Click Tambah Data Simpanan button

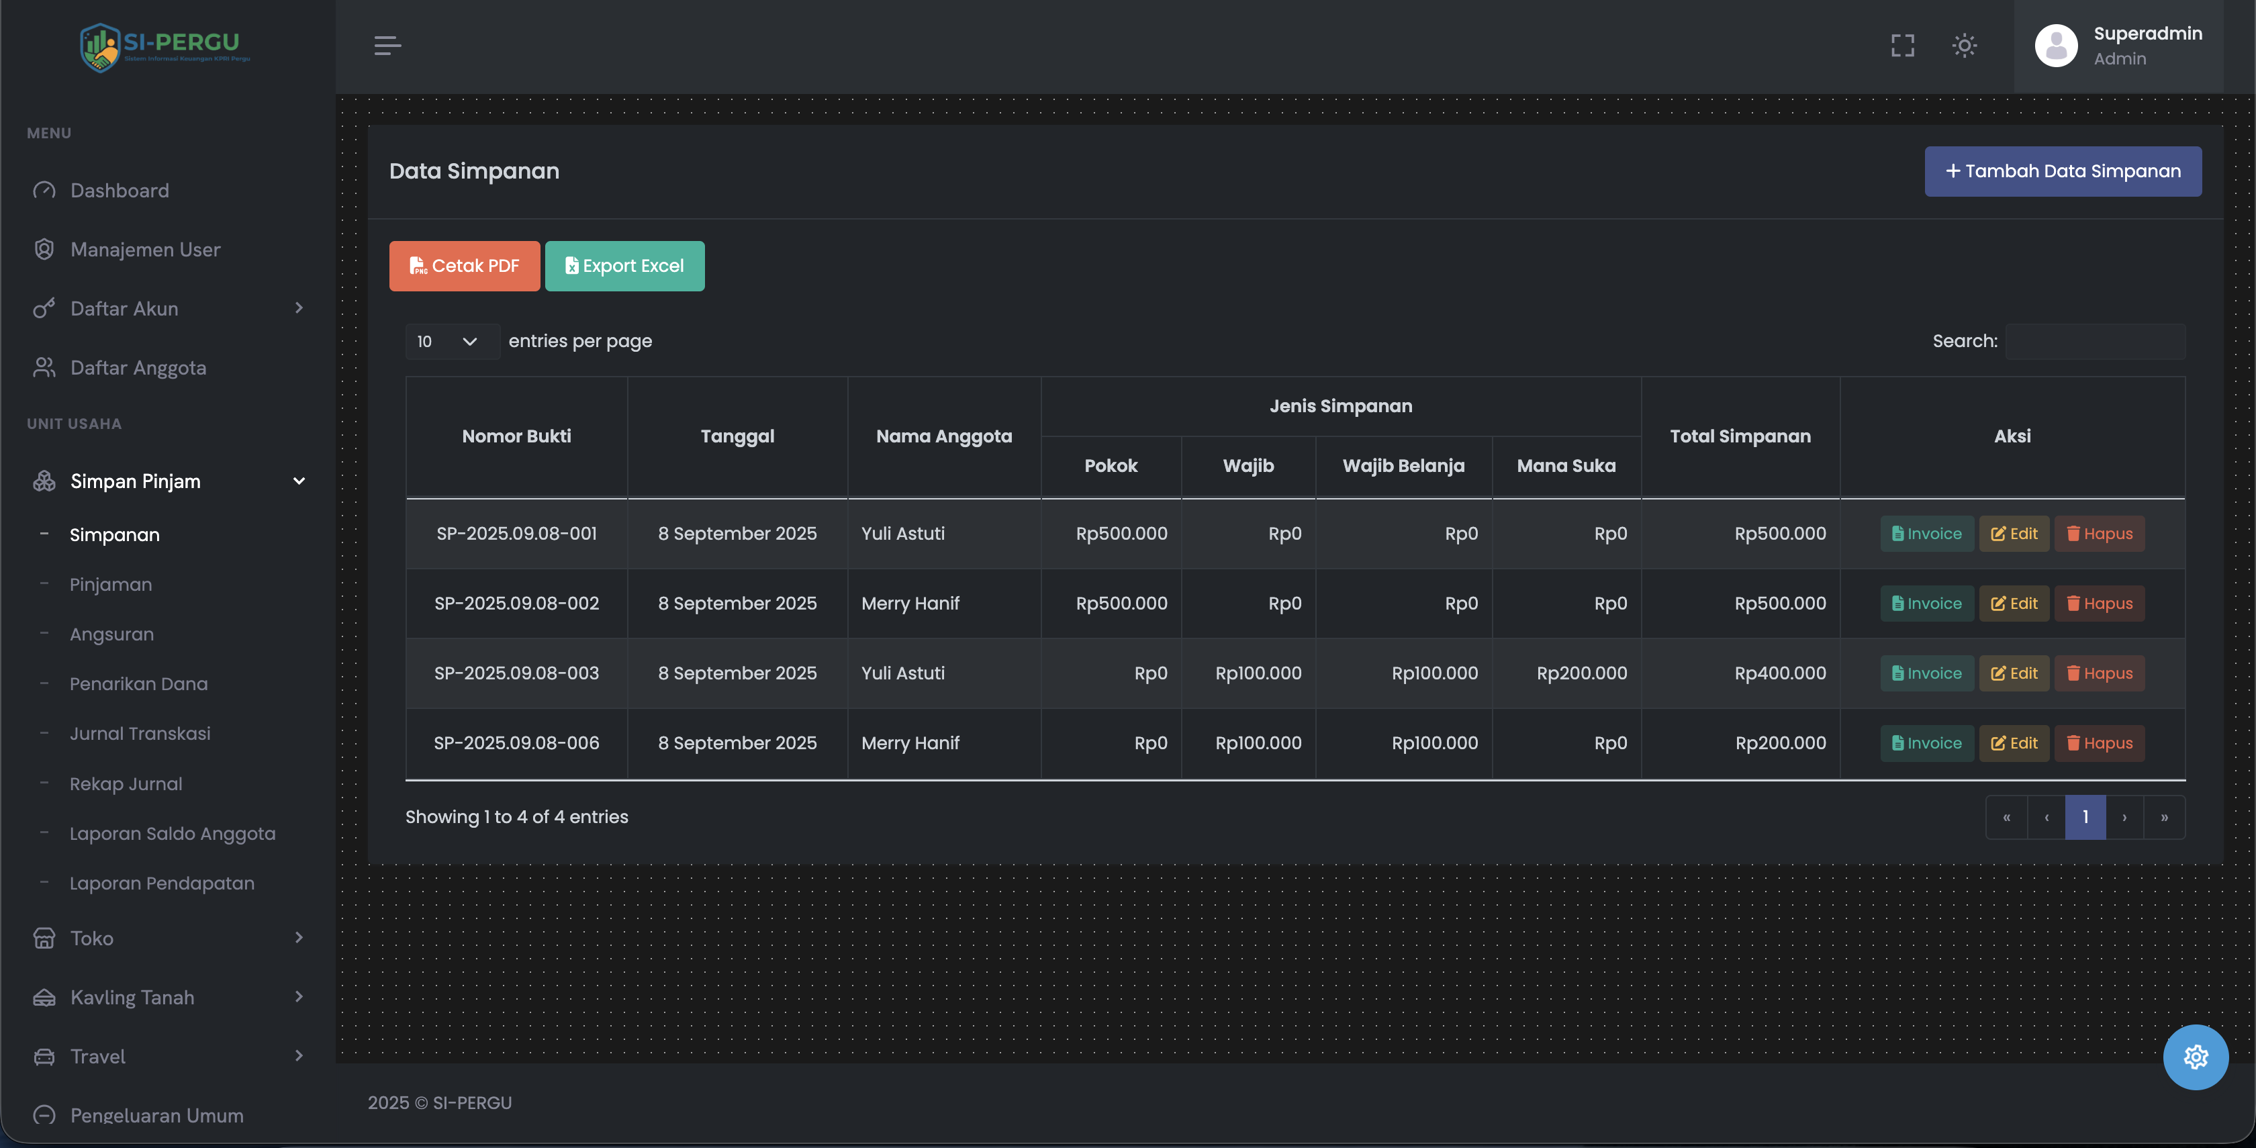point(2063,172)
